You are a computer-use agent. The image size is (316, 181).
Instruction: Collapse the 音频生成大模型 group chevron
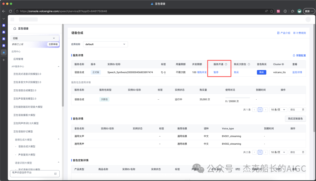[x=59, y=139]
